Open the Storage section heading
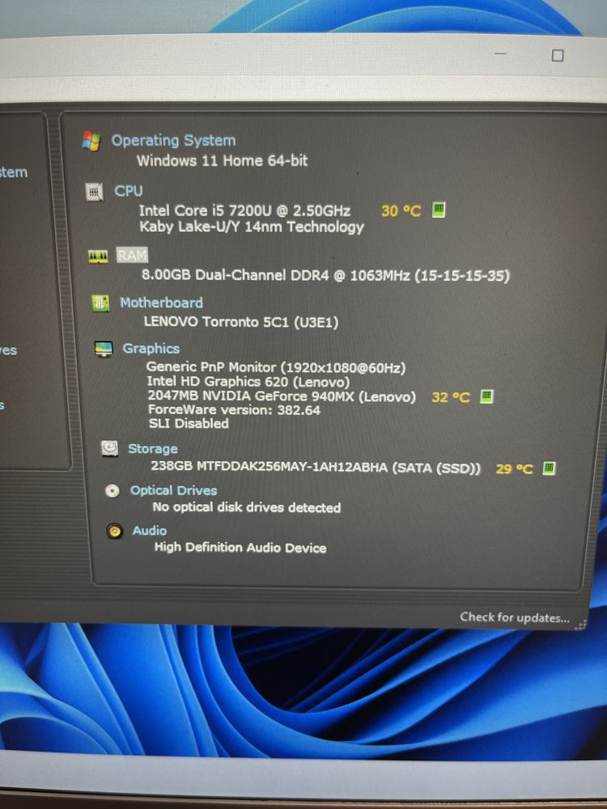 153,449
